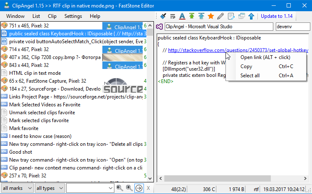Select clip Unmark selected clips favorite

(74, 113)
